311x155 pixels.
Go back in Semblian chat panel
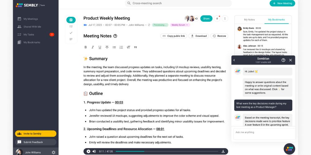click(234, 60)
